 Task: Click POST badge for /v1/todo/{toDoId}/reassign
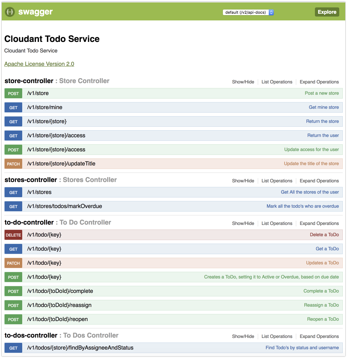[13, 306]
